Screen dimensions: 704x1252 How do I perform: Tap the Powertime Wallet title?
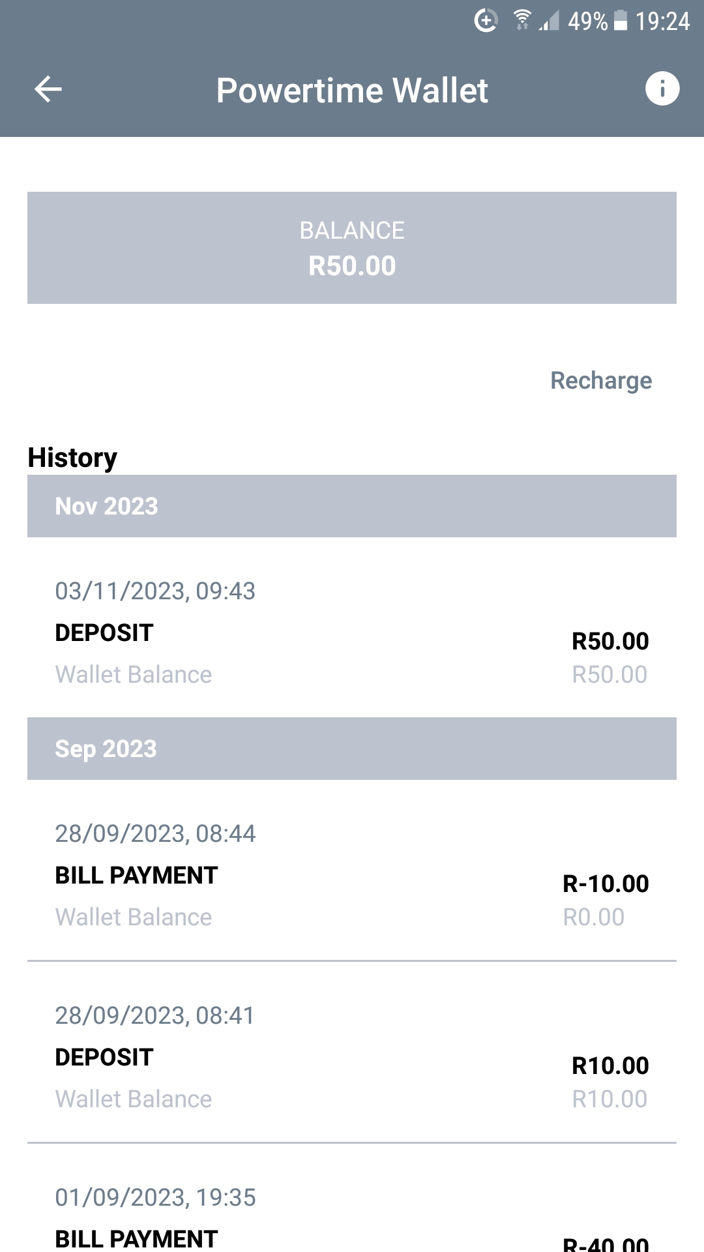pyautogui.click(x=352, y=90)
